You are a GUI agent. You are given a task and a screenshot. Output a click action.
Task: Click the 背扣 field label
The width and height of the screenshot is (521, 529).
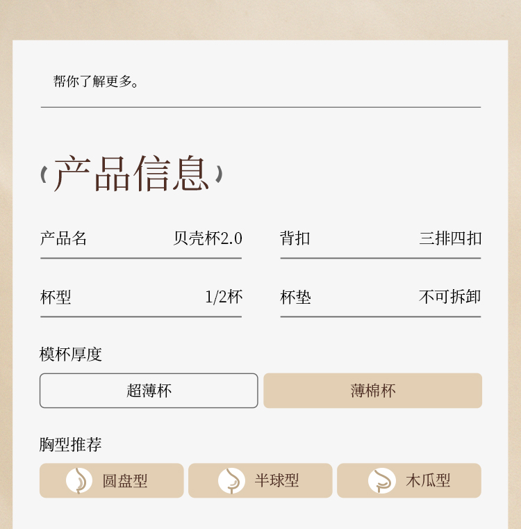pyautogui.click(x=295, y=238)
